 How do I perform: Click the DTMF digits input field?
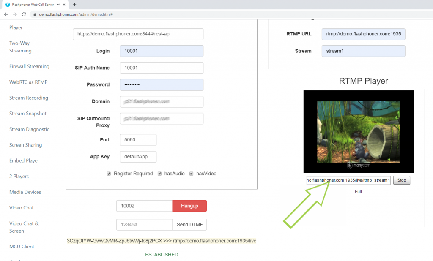[144, 225]
